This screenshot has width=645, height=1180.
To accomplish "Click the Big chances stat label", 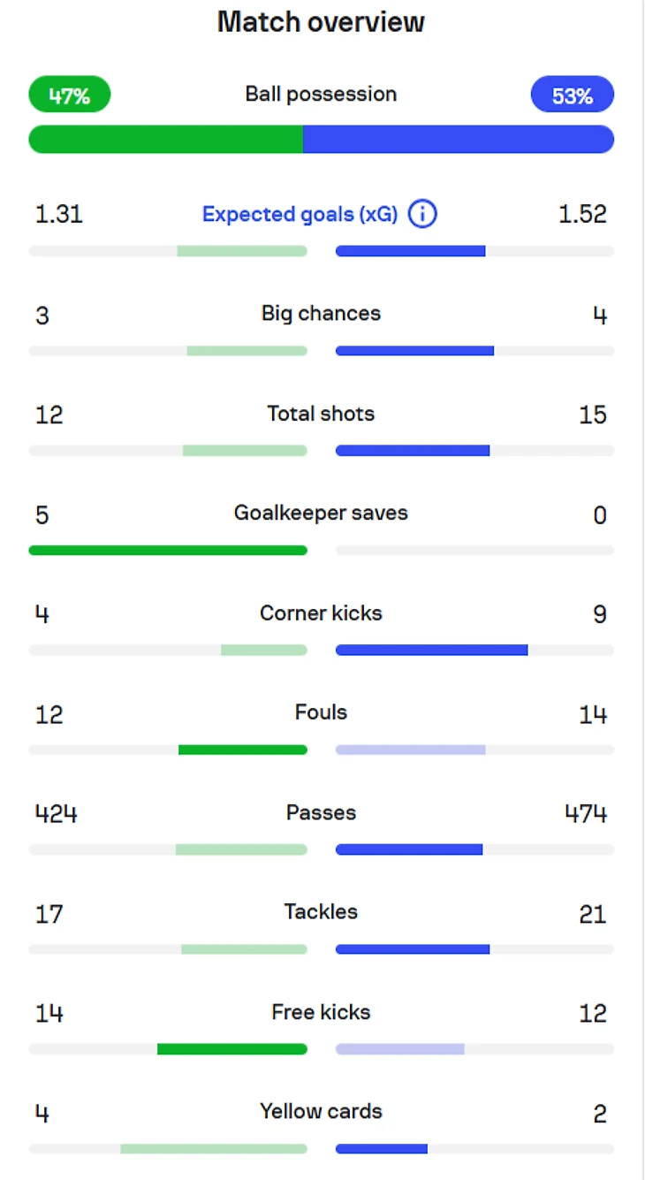I will click(x=321, y=314).
